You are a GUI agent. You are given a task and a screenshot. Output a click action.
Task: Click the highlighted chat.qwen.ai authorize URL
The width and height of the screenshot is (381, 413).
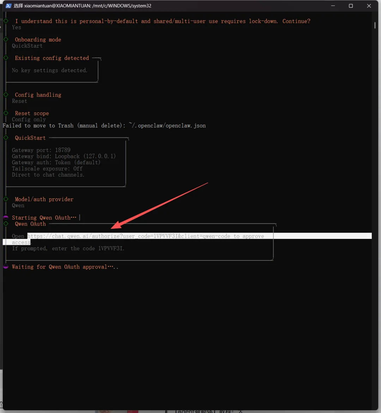tap(129, 236)
